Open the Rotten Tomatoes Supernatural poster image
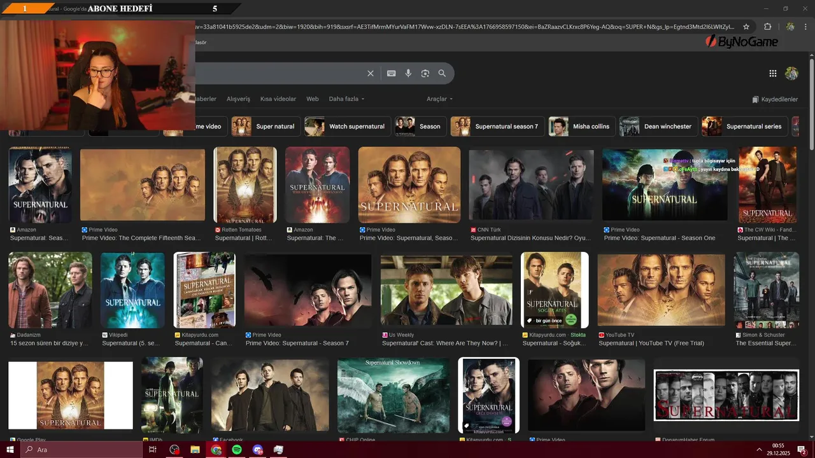This screenshot has height=458, width=815. pyautogui.click(x=245, y=185)
